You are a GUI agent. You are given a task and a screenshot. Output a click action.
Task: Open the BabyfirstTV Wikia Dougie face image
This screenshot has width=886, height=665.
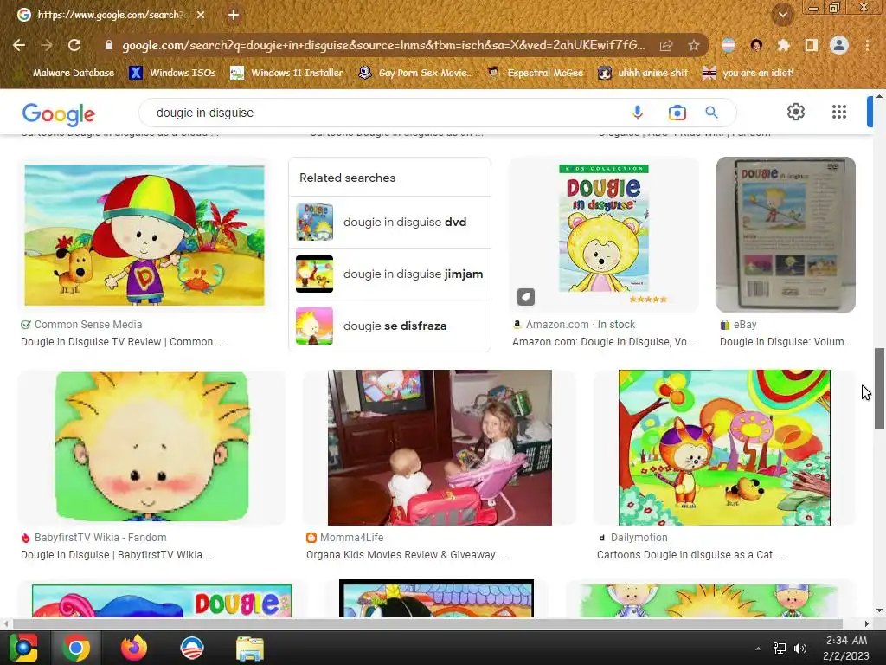pyautogui.click(x=151, y=447)
